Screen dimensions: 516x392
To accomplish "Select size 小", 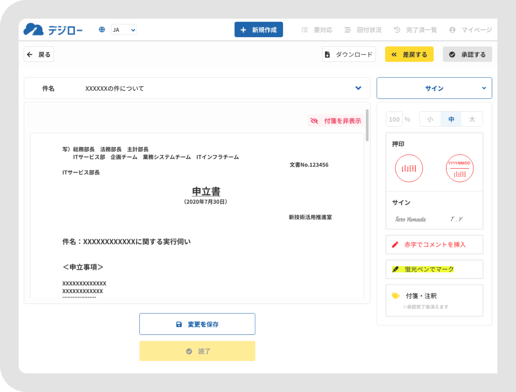I will [430, 119].
